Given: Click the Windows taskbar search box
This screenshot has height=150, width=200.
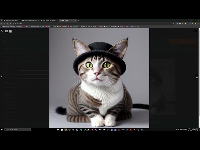Looking at the screenshot, I should pyautogui.click(x=17, y=130).
